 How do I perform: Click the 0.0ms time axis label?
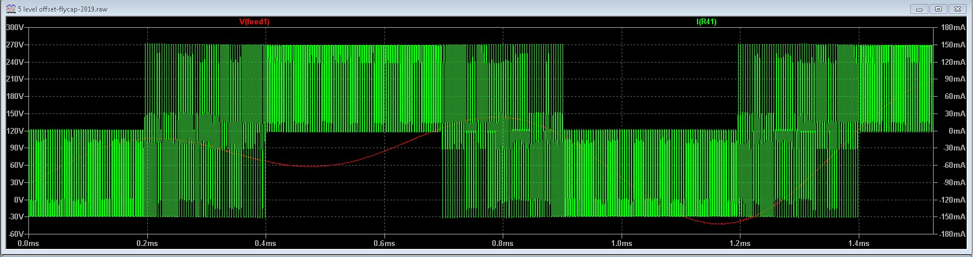click(x=28, y=244)
